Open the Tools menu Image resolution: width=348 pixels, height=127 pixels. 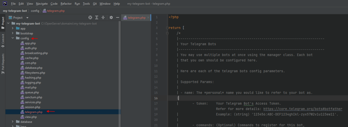tap(86, 4)
